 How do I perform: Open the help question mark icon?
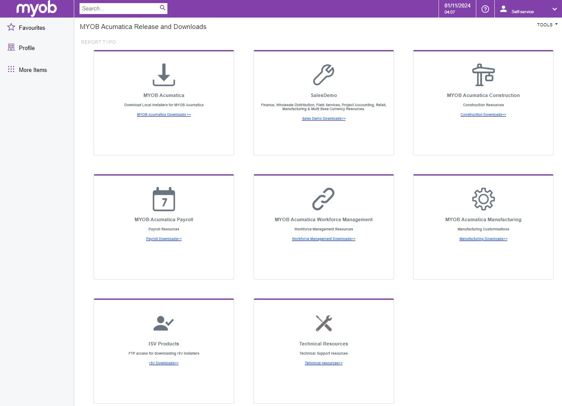[485, 9]
